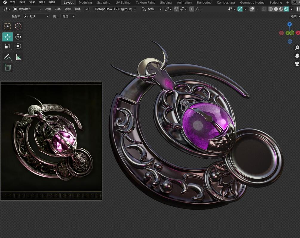Toggle X-ray mode
300x238 pixels.
[264, 9]
